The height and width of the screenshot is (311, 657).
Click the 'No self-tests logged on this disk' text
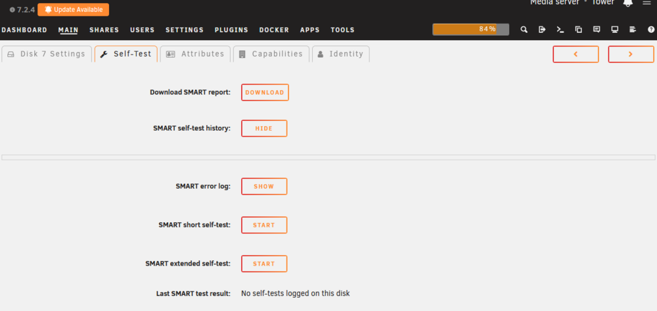[x=296, y=293]
